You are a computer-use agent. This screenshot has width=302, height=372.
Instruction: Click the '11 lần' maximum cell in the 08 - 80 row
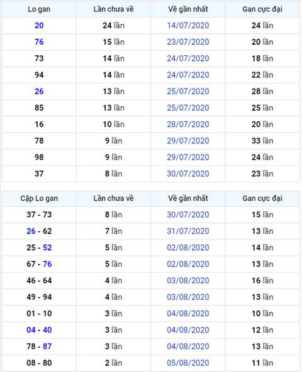click(x=262, y=363)
